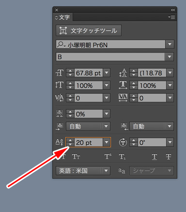This screenshot has width=186, height=212.
Task: Toggle Strikethrough style
Action: pyautogui.click(x=169, y=156)
